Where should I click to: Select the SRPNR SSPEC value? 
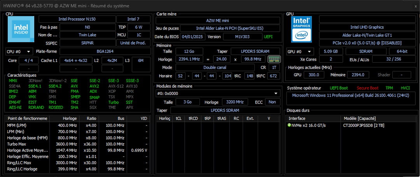(x=87, y=43)
